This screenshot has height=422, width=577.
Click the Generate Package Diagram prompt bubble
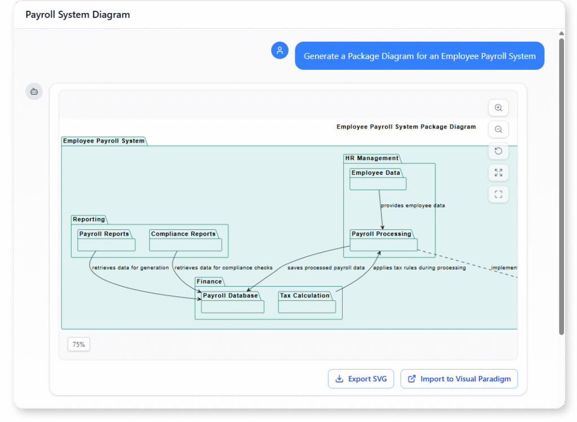[419, 56]
